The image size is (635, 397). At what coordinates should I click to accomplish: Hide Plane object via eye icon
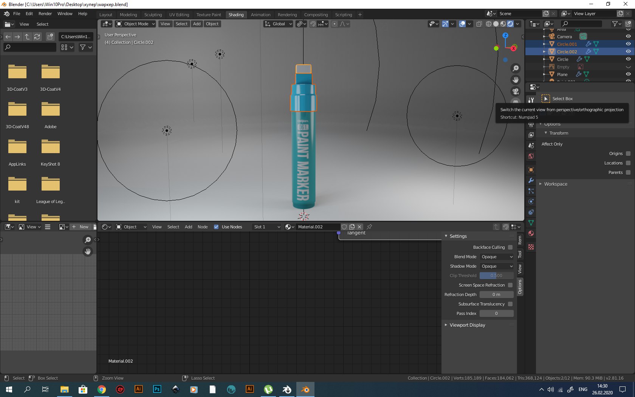coord(628,74)
